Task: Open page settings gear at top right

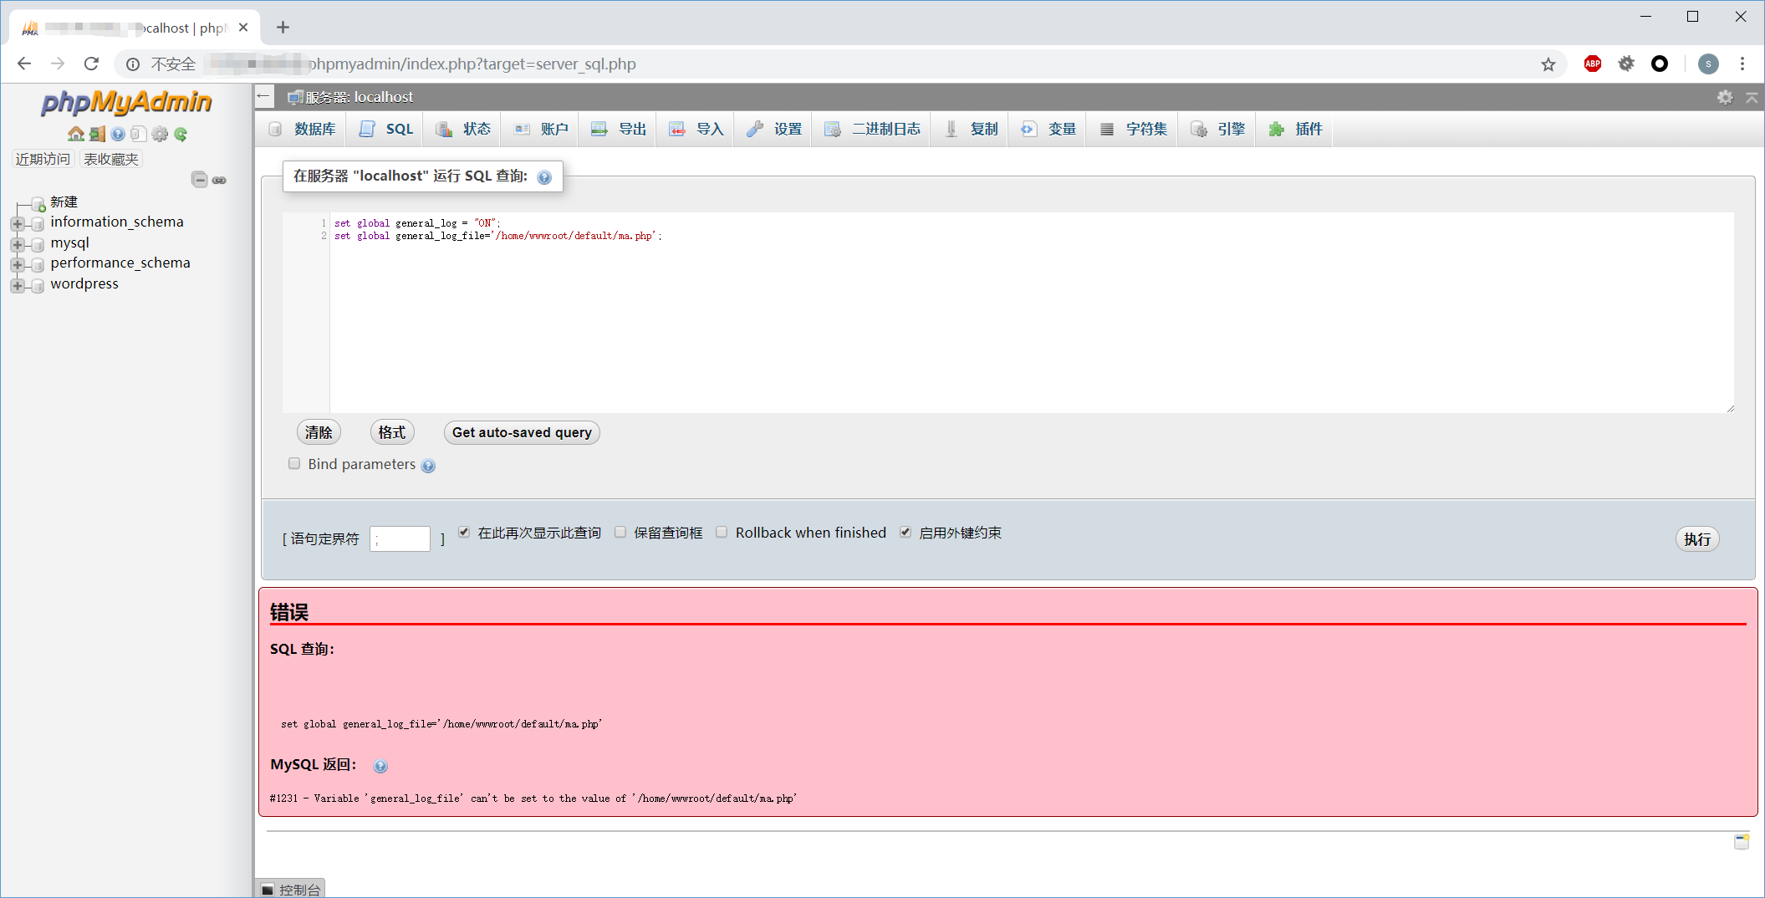Action: [1724, 98]
